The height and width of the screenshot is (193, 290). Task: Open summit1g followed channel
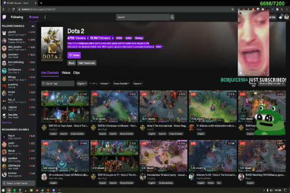(x=18, y=86)
